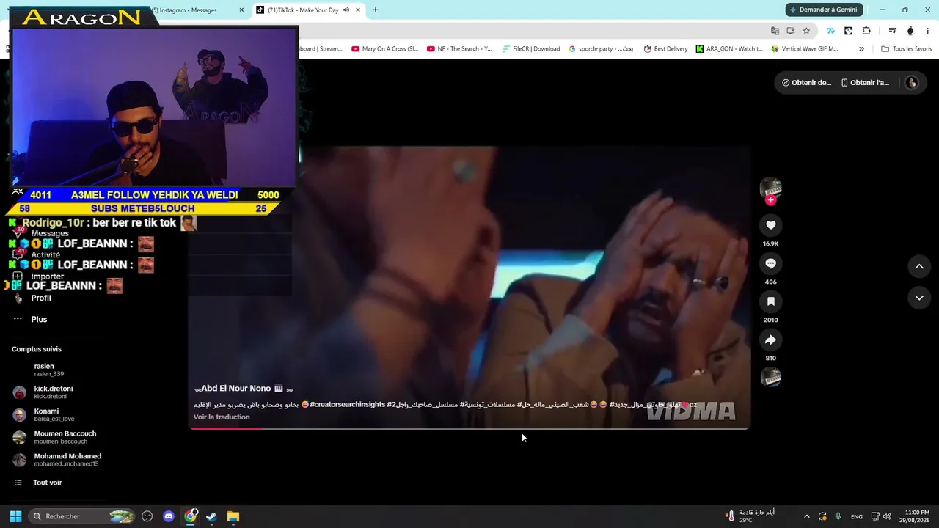
Task: Open the sporcle party bookmark
Action: (601, 49)
